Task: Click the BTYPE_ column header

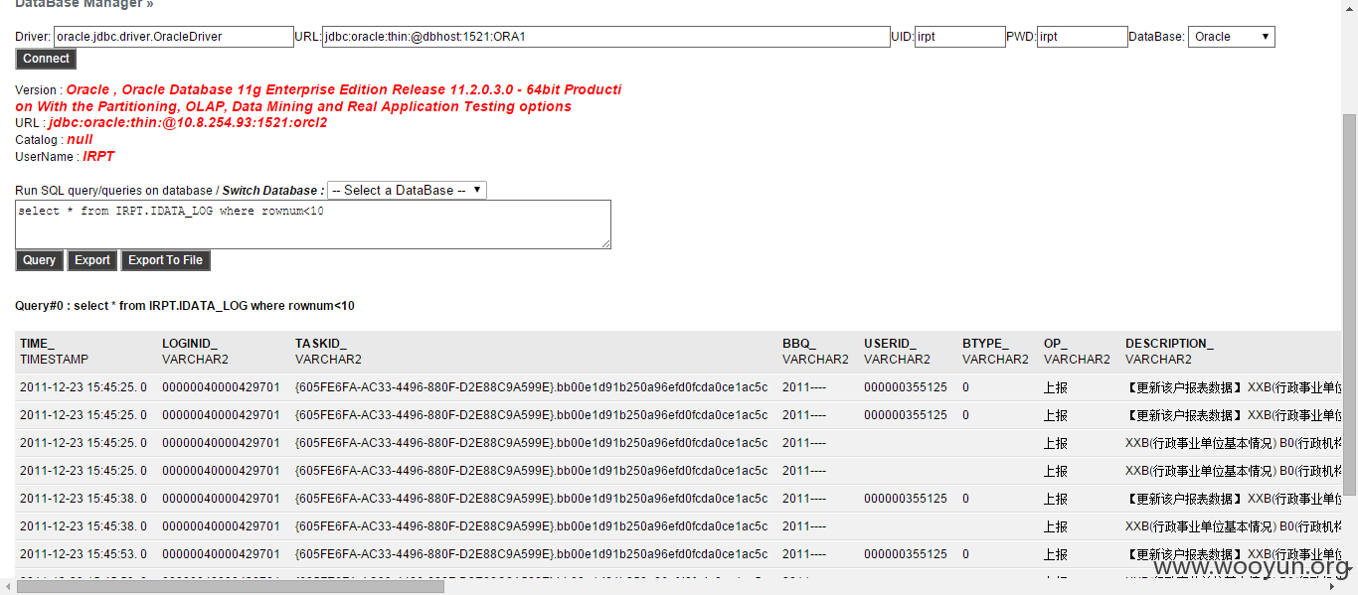Action: [x=985, y=344]
